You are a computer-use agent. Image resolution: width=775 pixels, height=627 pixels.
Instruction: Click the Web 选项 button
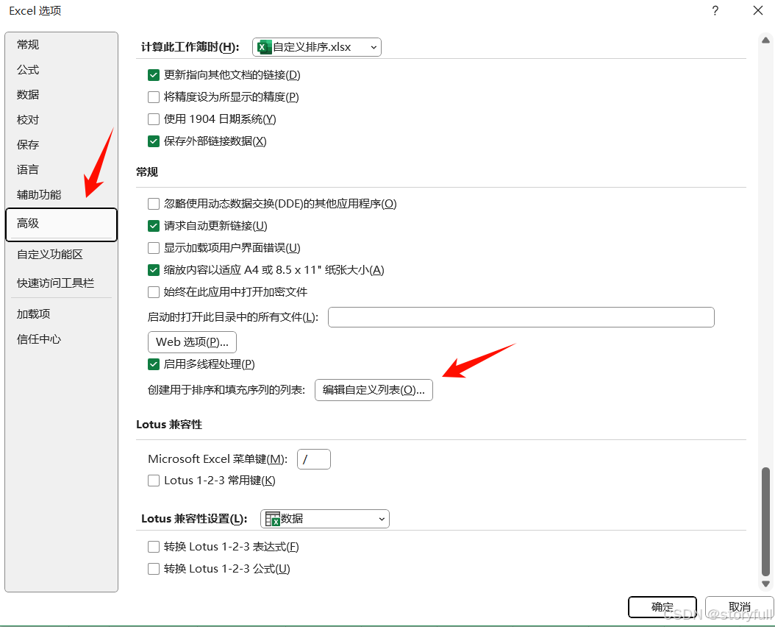[x=192, y=342]
